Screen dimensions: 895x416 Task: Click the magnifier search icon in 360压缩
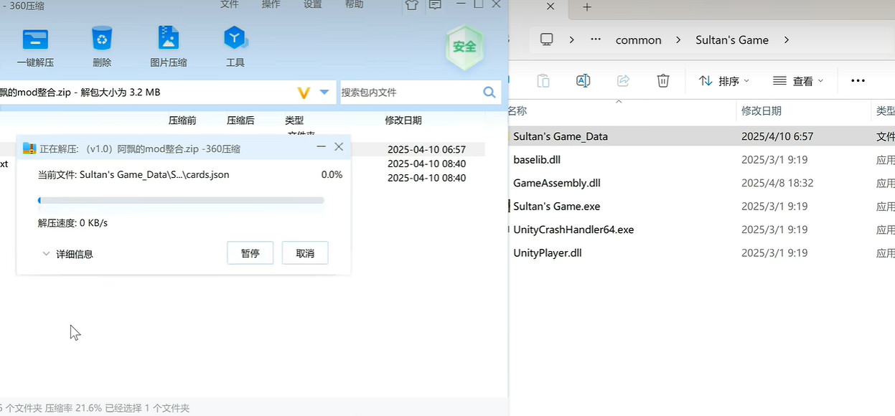(489, 92)
